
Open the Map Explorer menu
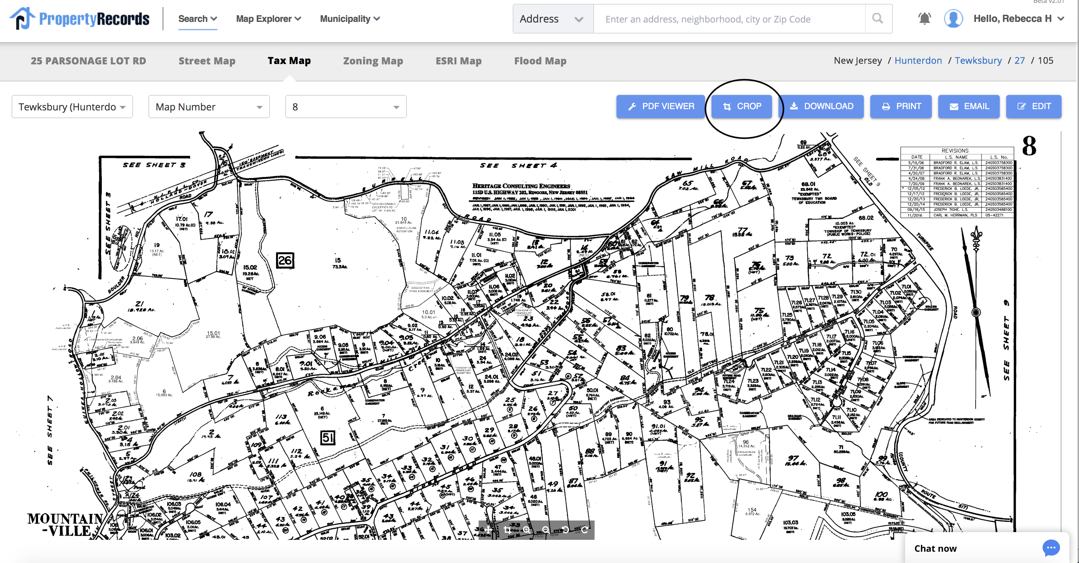[268, 18]
